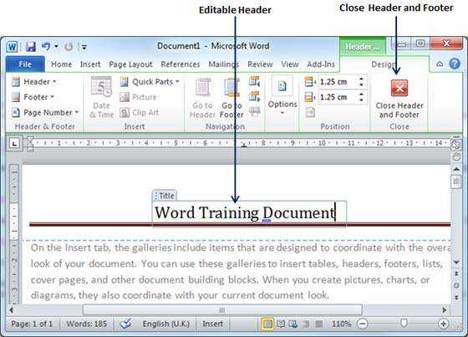Click the Undo icon in title bar

tap(46, 47)
